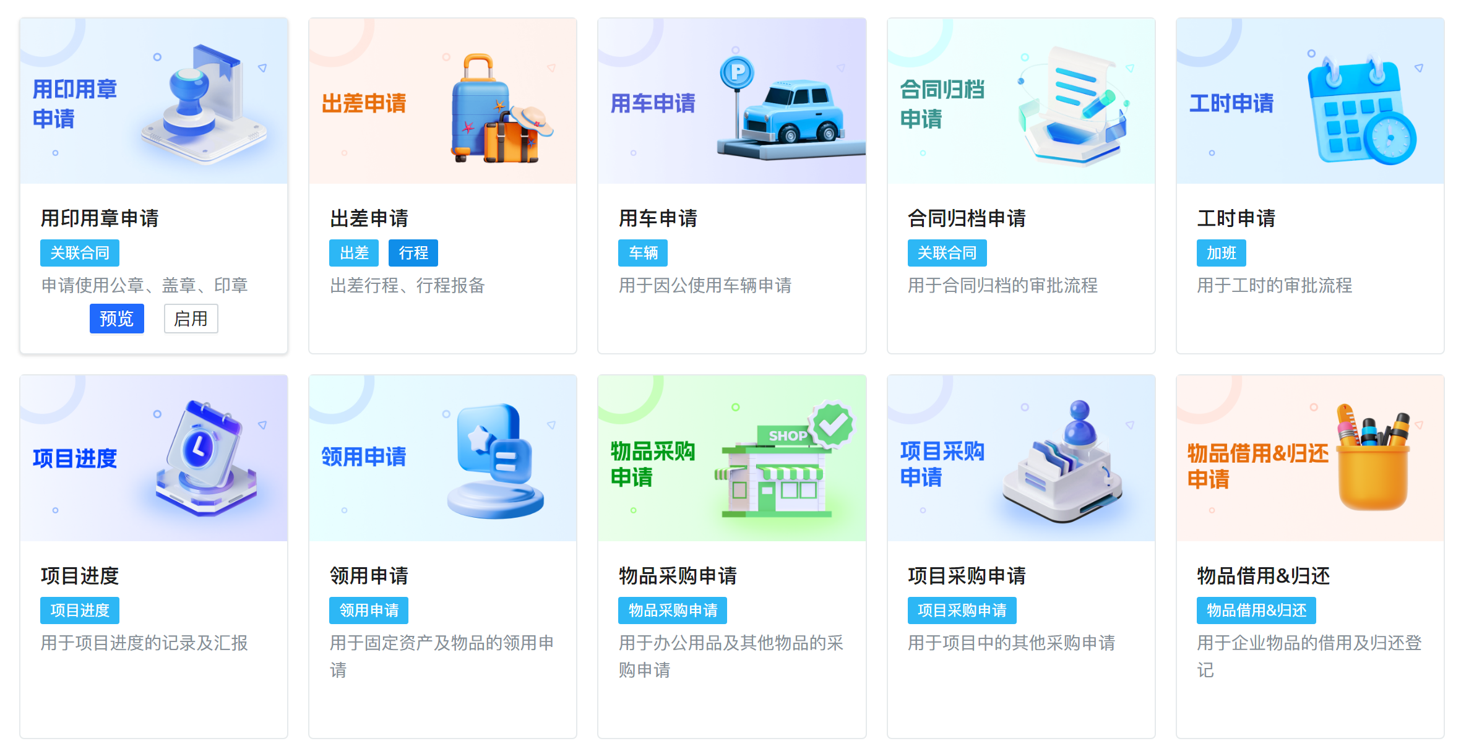This screenshot has height=754, width=1461.
Task: Open the 合同归档申请 card title
Action: (967, 218)
